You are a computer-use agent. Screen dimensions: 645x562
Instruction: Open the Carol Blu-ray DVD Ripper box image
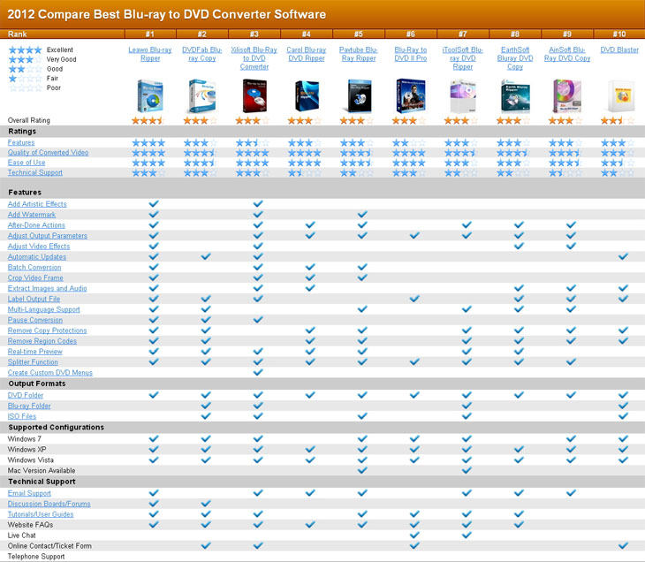pos(307,95)
